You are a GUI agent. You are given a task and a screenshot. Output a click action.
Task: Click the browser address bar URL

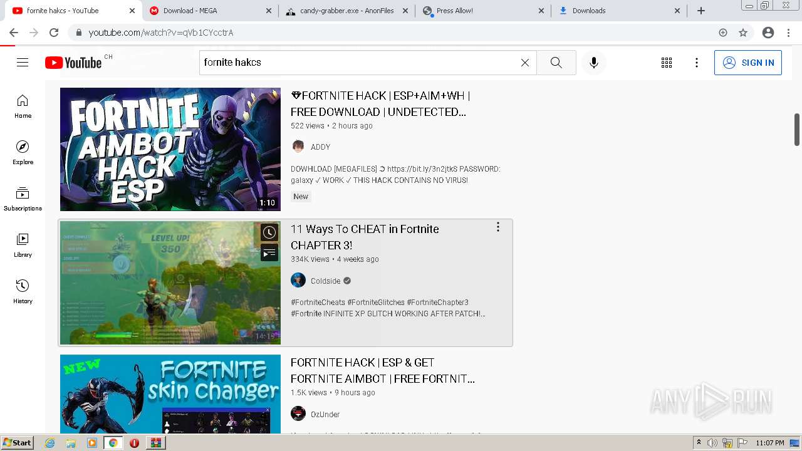point(161,33)
